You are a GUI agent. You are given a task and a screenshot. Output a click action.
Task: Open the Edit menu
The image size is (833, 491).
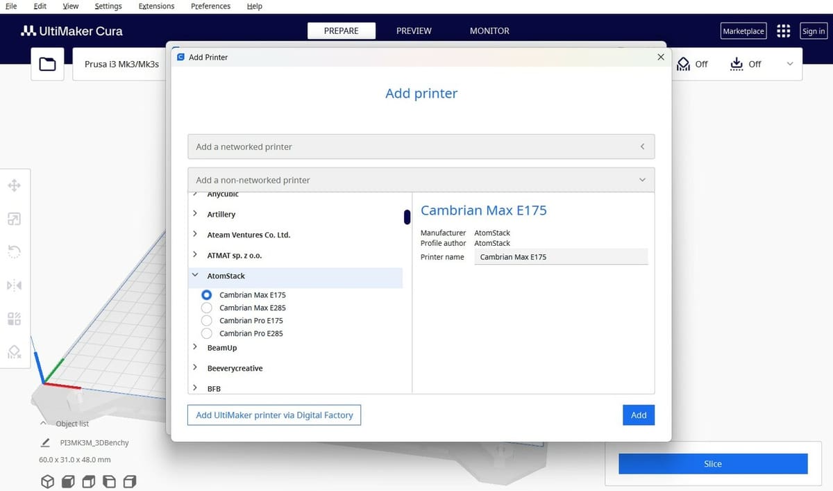point(40,6)
